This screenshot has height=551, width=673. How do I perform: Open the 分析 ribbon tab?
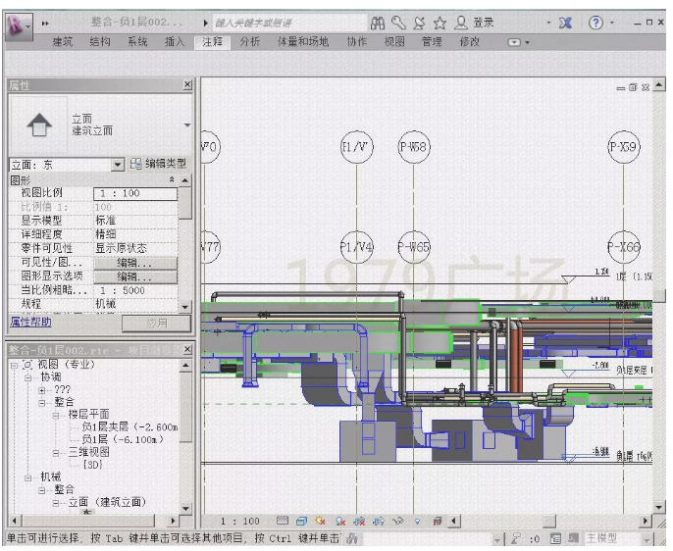pos(250,42)
